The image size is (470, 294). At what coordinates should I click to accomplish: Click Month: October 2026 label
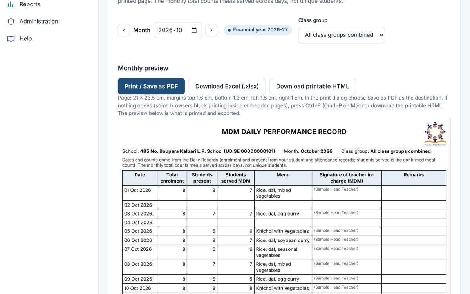coord(308,151)
